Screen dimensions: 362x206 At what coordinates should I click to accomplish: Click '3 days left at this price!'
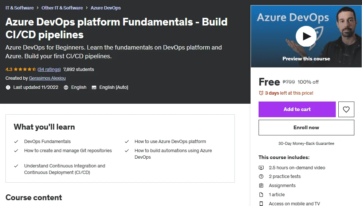click(289, 93)
